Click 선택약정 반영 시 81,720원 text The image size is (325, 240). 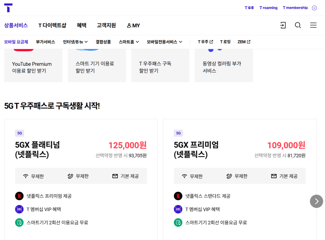coord(280,155)
